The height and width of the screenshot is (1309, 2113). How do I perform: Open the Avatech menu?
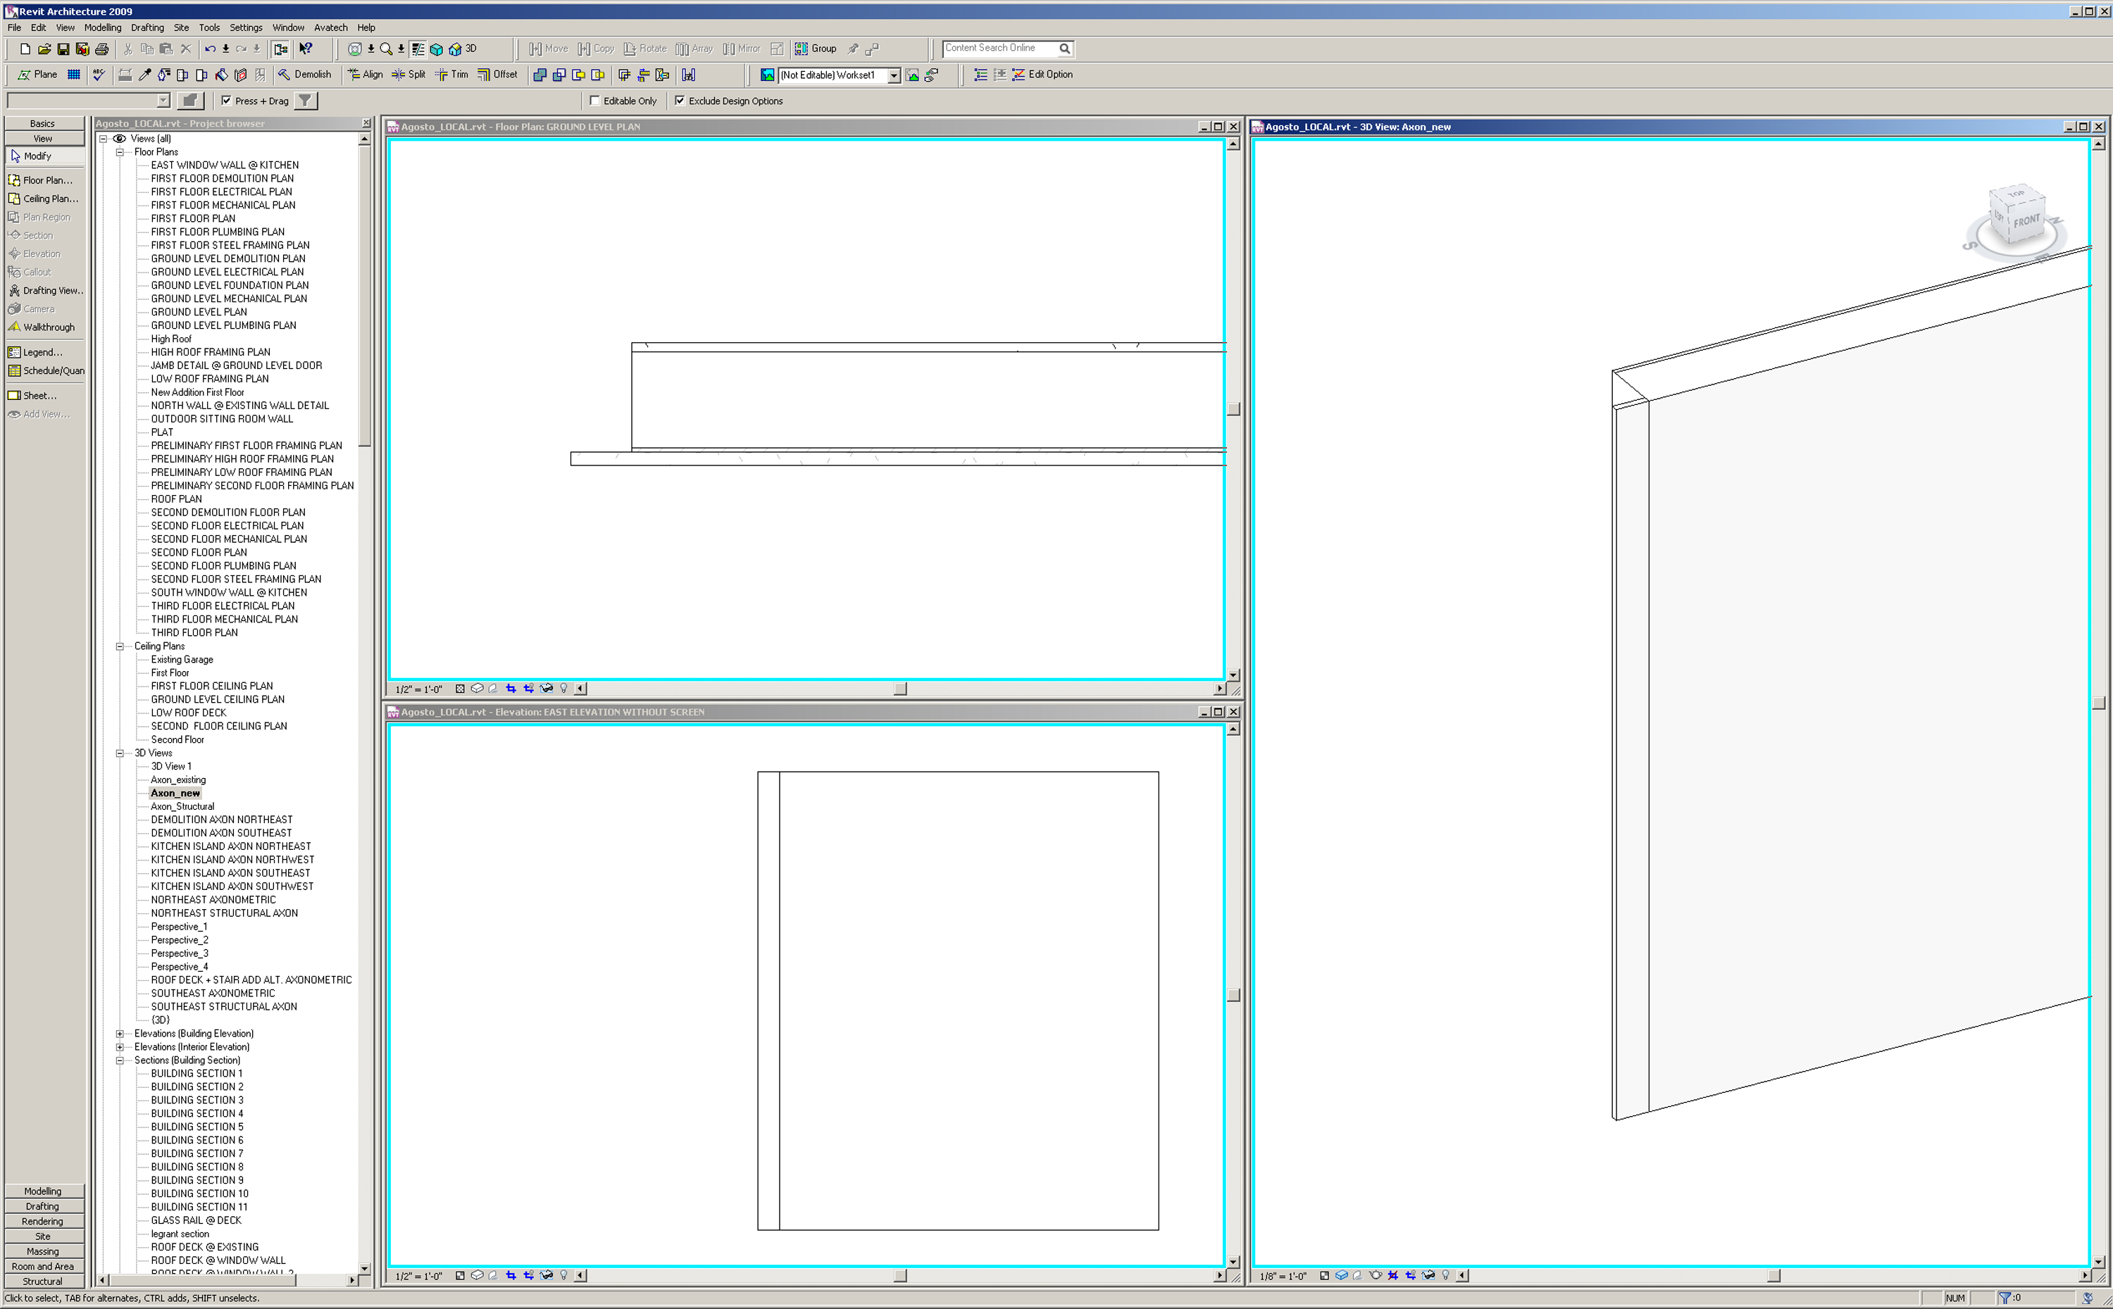pos(330,27)
